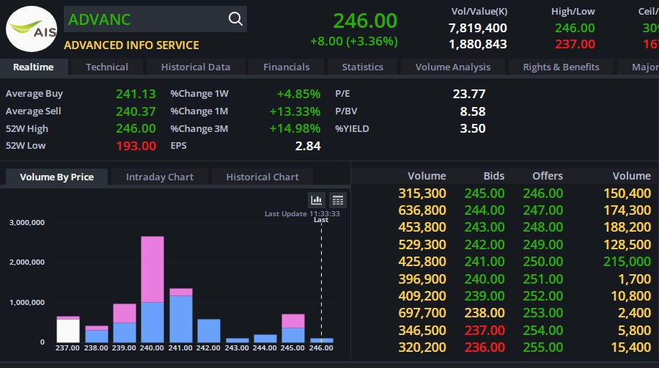The width and height of the screenshot is (659, 368).
Task: Switch to table view icon
Action: pos(337,200)
